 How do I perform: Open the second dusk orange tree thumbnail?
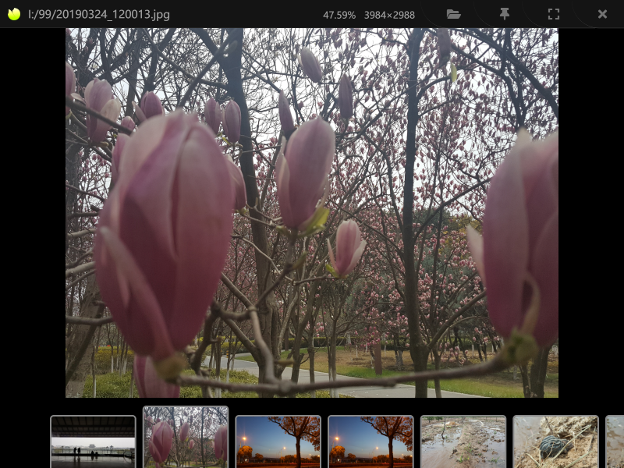coord(370,441)
